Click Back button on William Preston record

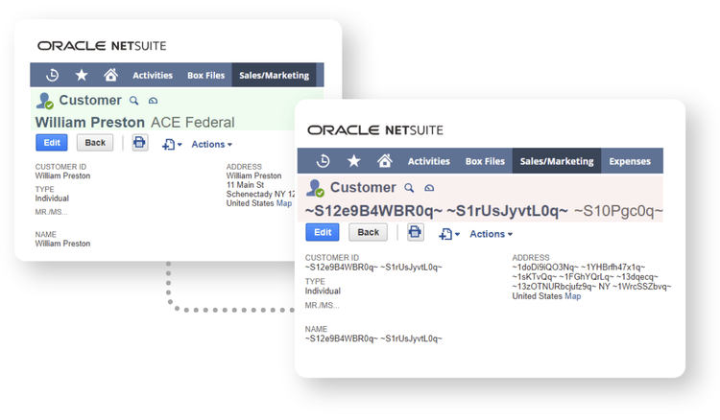95,143
